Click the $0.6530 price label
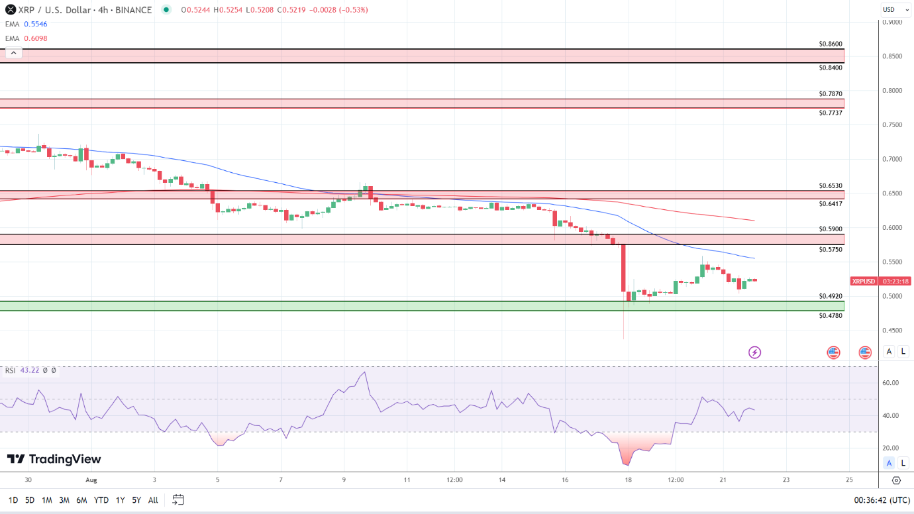The width and height of the screenshot is (914, 514). [831, 185]
